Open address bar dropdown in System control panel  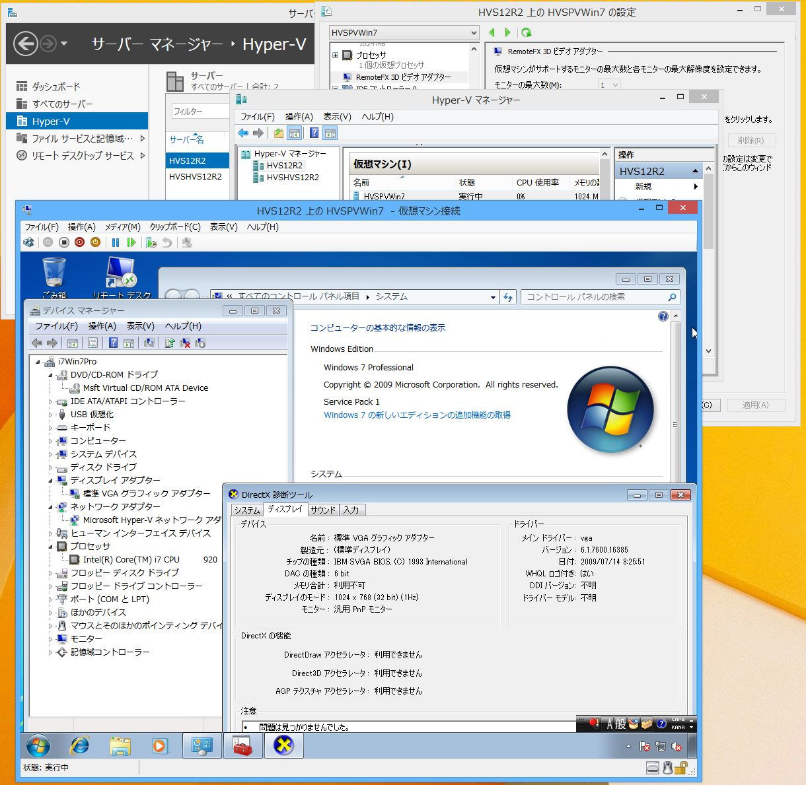click(x=493, y=297)
